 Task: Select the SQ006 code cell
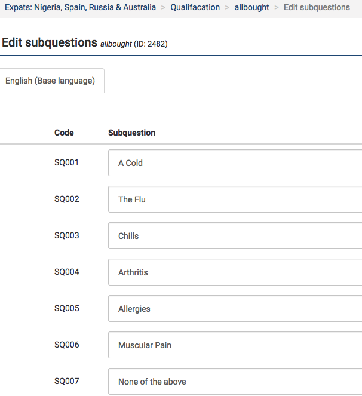coord(66,345)
